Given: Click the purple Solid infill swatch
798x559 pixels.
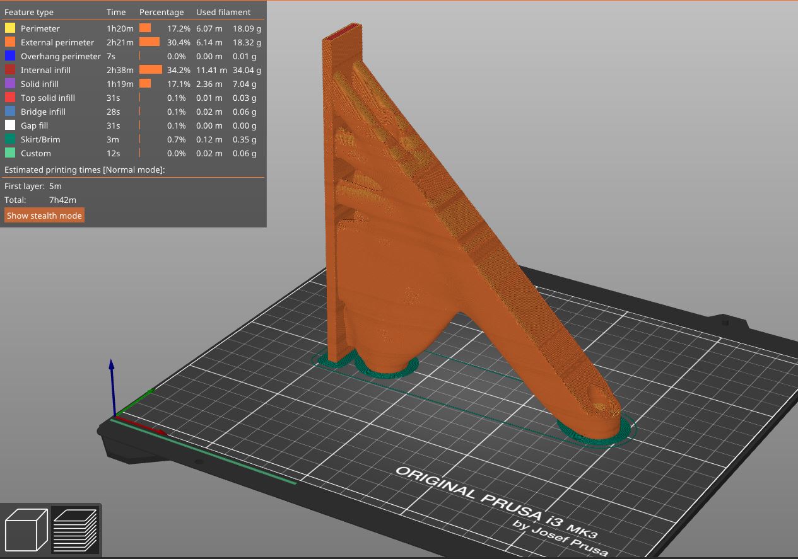Looking at the screenshot, I should [9, 84].
